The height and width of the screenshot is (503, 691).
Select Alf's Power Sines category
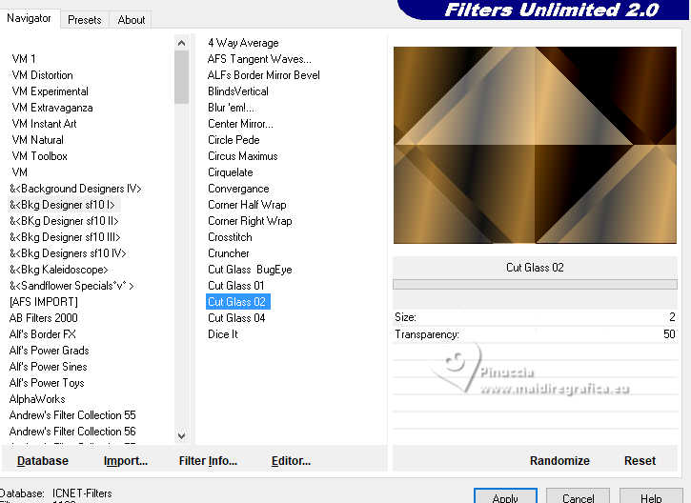click(48, 367)
